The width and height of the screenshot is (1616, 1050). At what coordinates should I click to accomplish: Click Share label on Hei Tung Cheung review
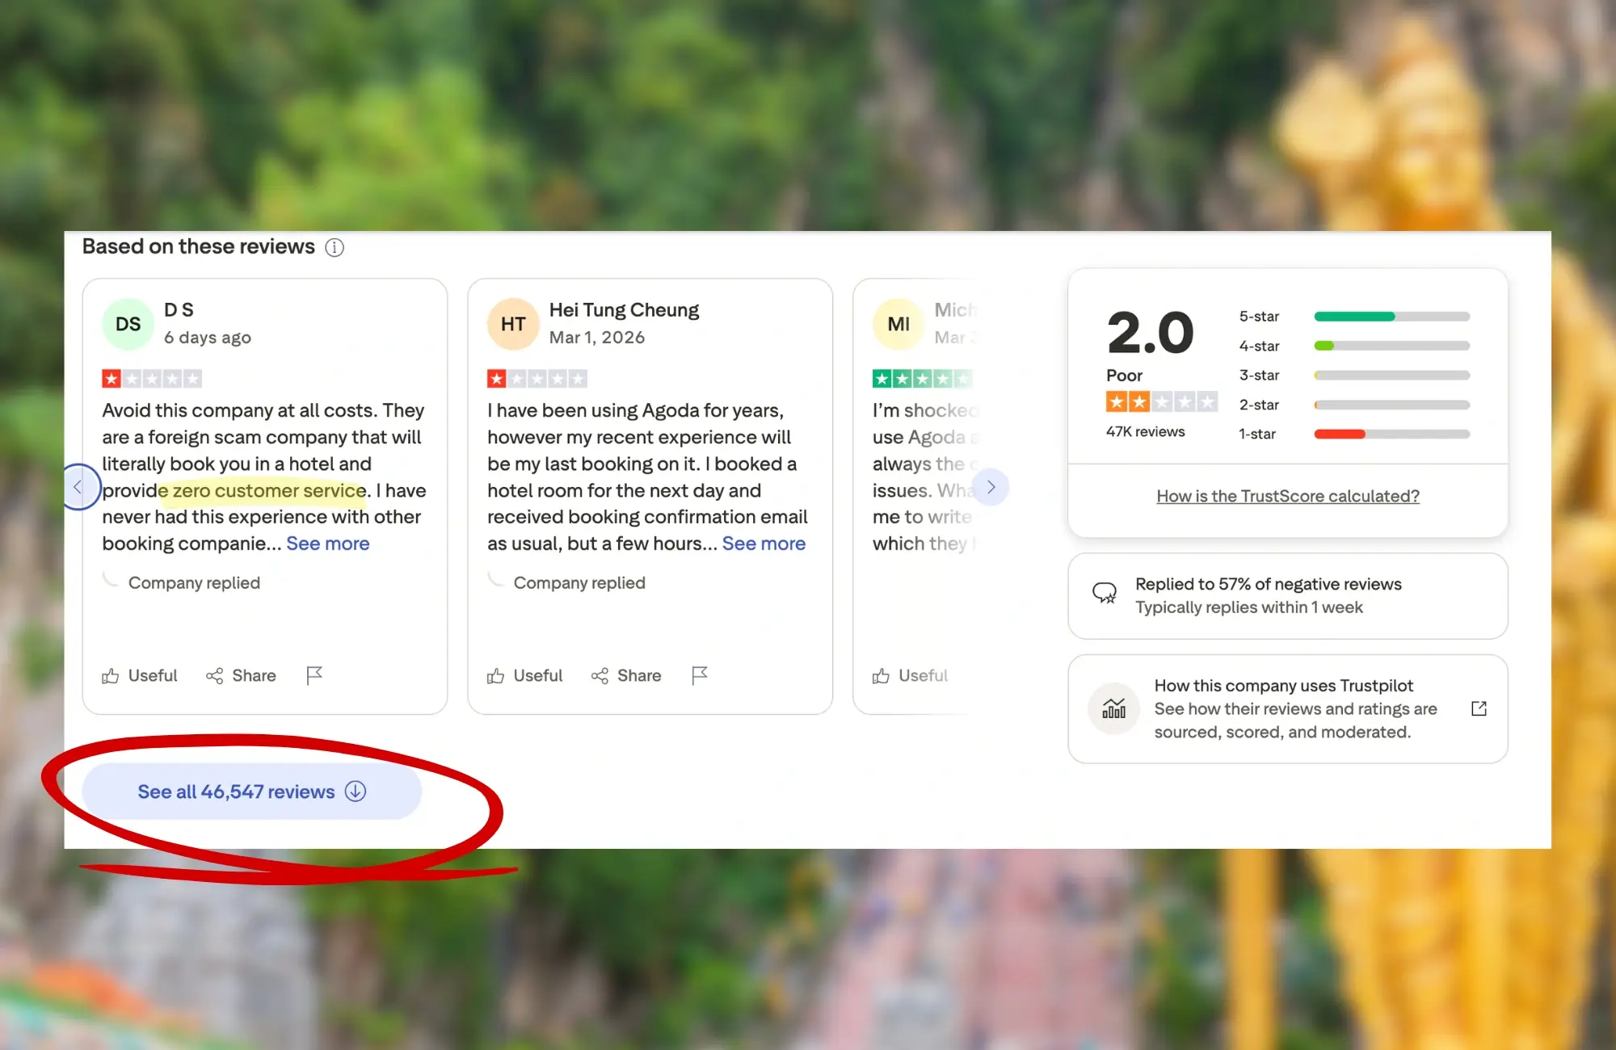tap(639, 676)
